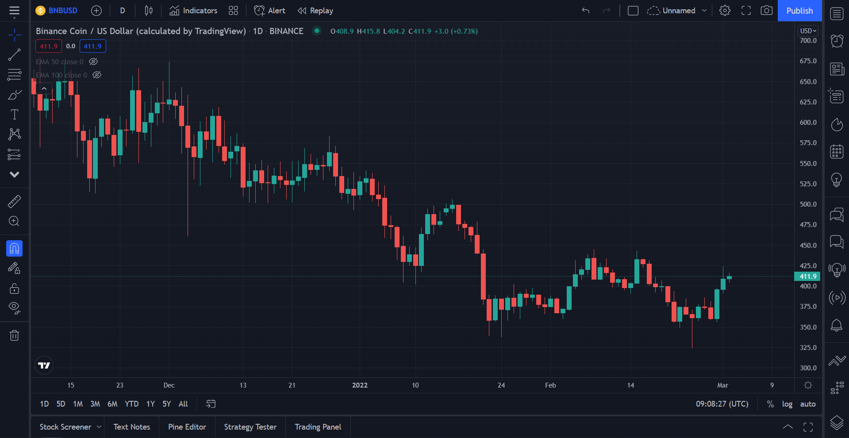Viewport: 849px width, 438px height.
Task: Select the crosshair cursor tool
Action: tap(14, 35)
